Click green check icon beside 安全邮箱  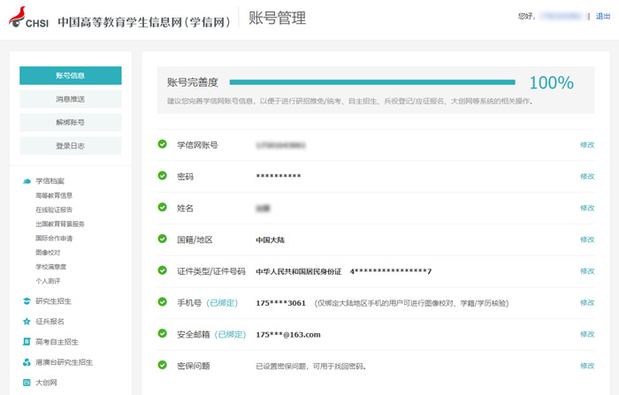(x=162, y=333)
